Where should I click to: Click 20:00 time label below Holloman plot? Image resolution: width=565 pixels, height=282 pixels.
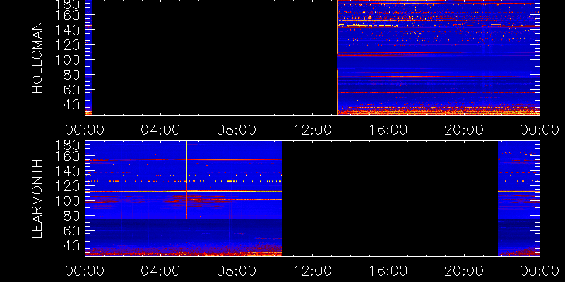click(x=464, y=130)
